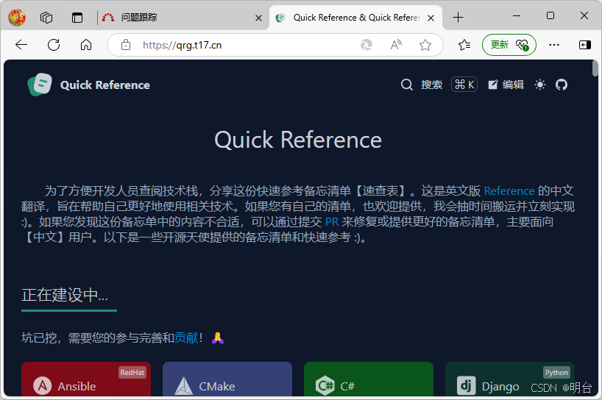Screen dimensions: 602x400
Task: Click the Ansible logo icon
Action: 42,385
